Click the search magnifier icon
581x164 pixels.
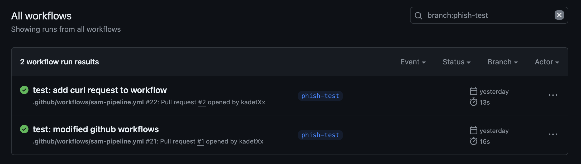pyautogui.click(x=418, y=16)
